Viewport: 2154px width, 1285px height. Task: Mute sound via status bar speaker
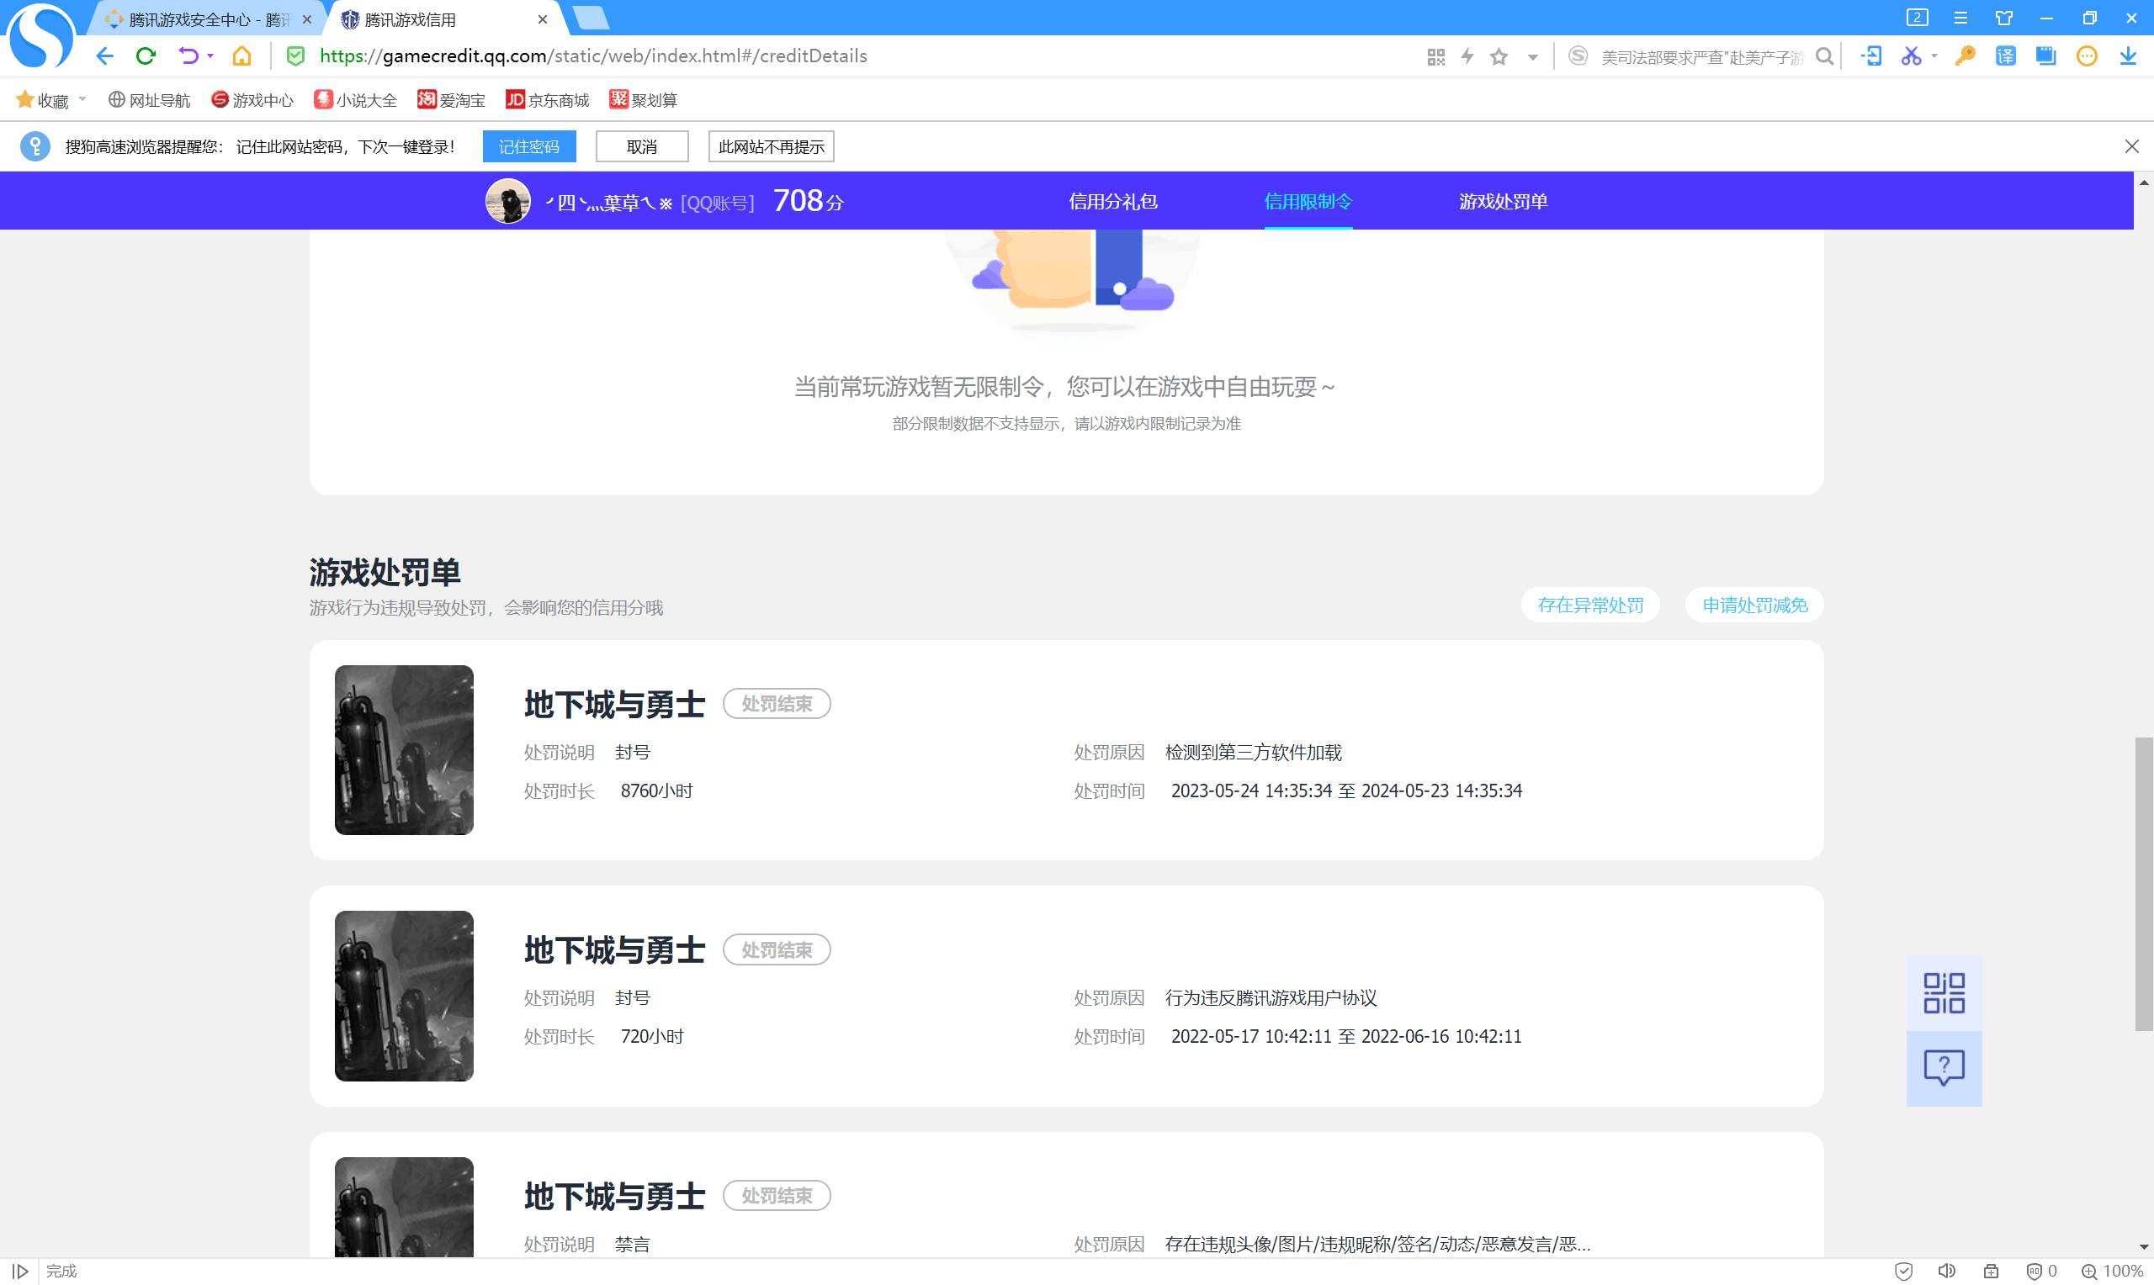click(1946, 1272)
